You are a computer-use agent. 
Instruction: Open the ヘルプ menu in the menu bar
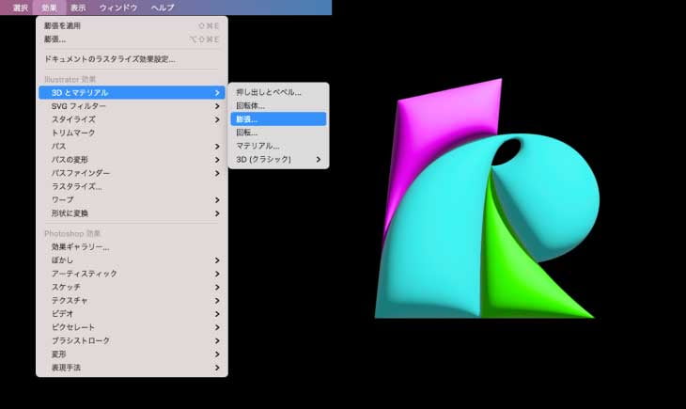163,8
